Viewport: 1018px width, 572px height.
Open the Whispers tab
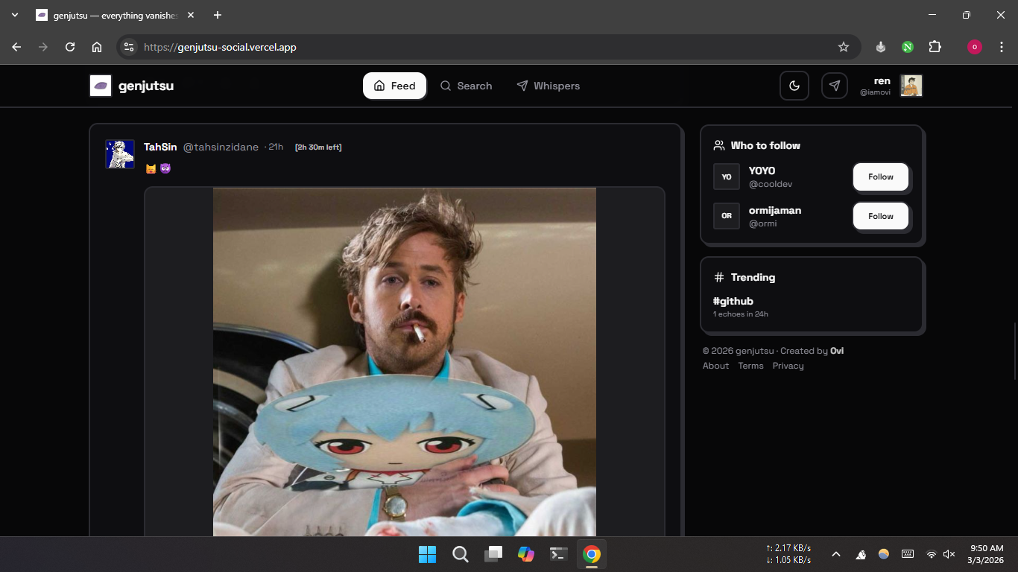click(x=548, y=86)
